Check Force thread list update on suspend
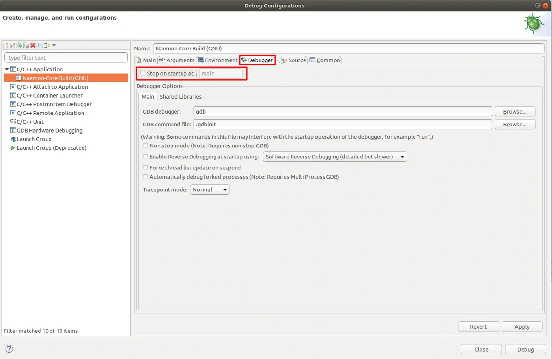This screenshot has width=552, height=359. click(x=145, y=168)
